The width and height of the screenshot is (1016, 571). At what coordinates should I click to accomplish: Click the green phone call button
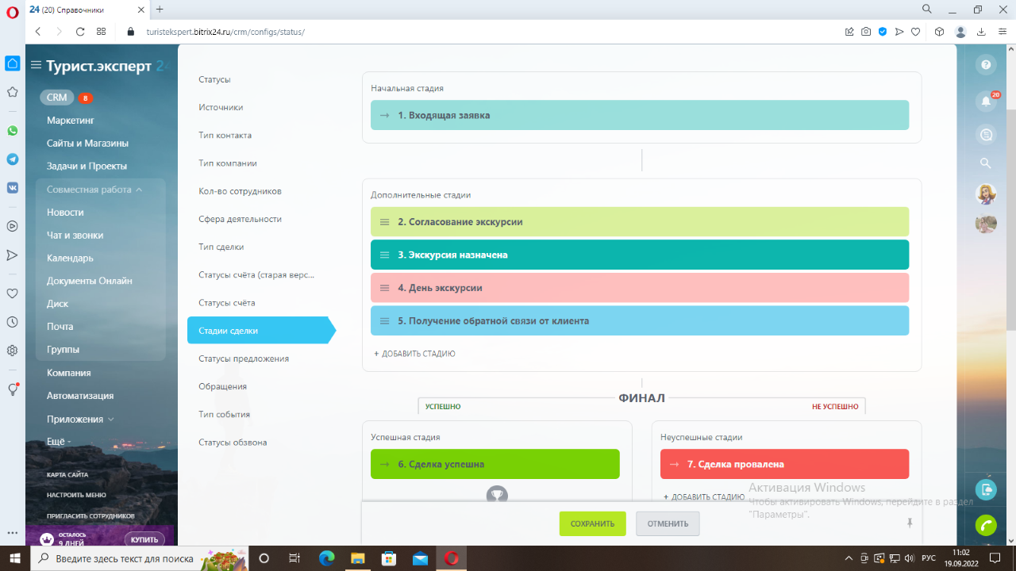click(986, 525)
